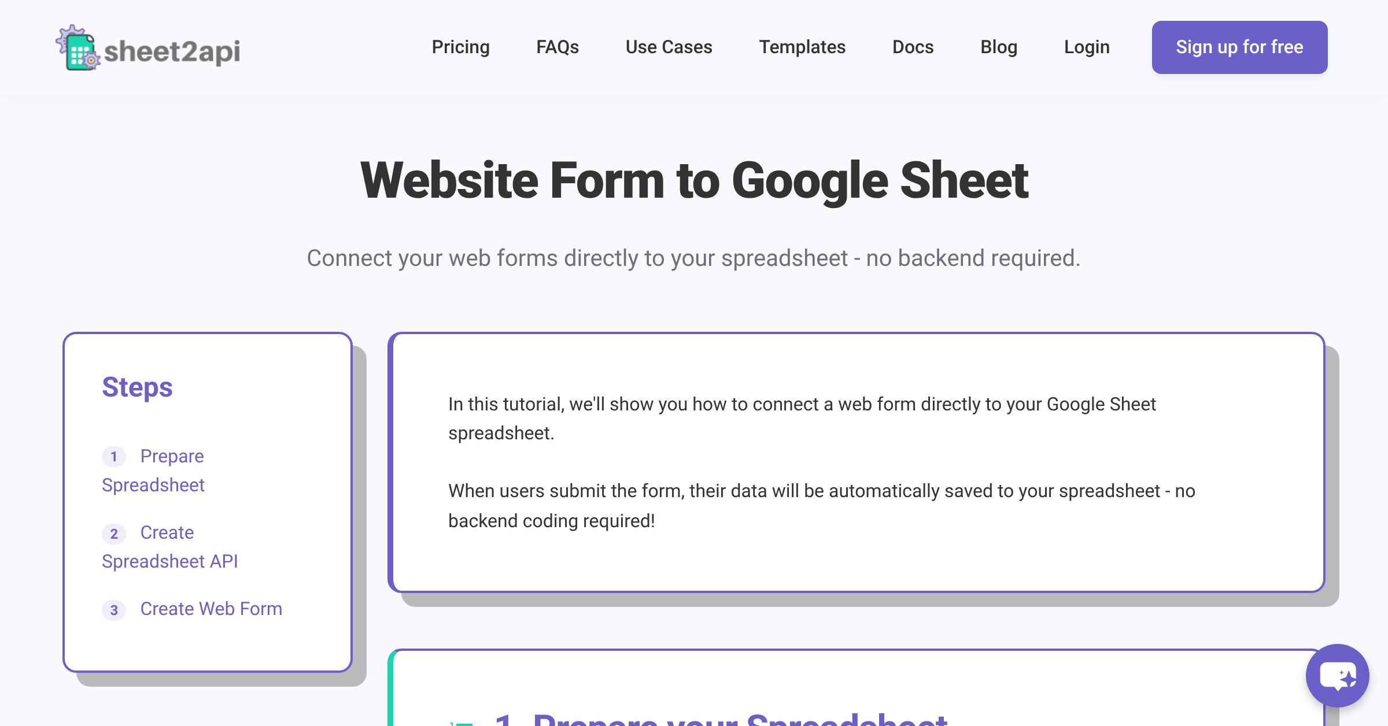This screenshot has width=1388, height=726.
Task: Navigate to the Docs
Action: 913,47
